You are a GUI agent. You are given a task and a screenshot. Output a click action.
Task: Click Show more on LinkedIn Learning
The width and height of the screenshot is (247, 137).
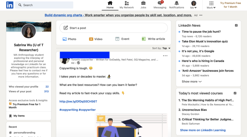tap(203, 130)
